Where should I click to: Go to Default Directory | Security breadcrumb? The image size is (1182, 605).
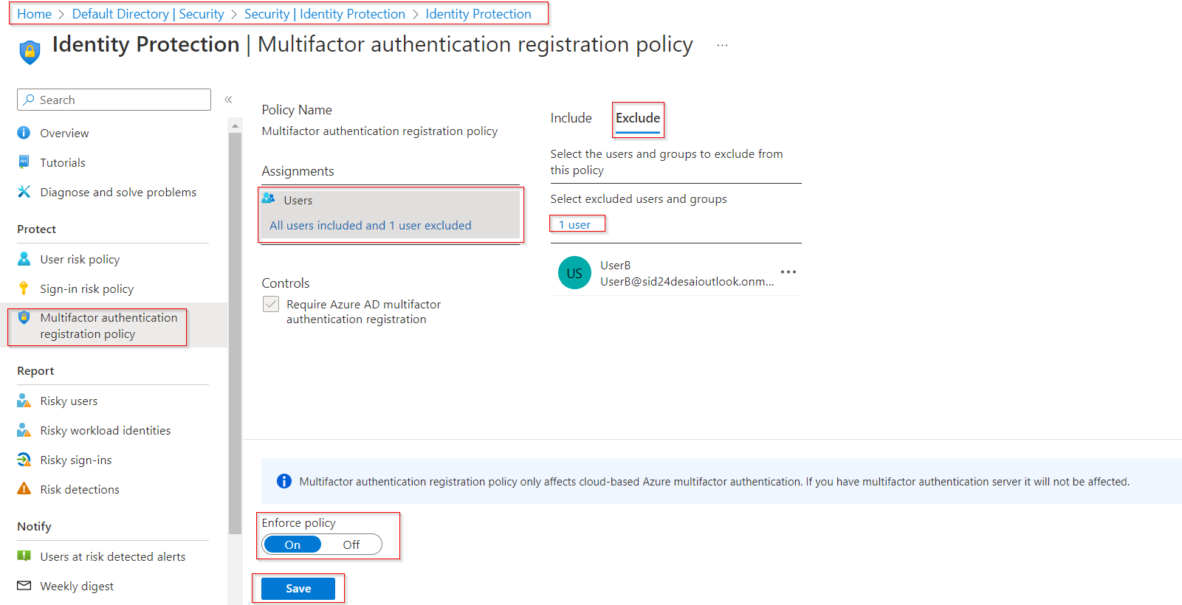[x=148, y=14]
